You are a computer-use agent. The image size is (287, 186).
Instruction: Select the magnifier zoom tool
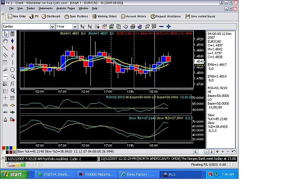point(12,77)
